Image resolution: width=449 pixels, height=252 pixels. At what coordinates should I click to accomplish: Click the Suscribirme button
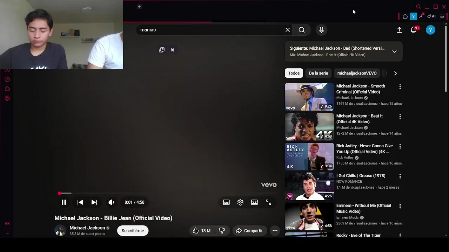(x=133, y=231)
